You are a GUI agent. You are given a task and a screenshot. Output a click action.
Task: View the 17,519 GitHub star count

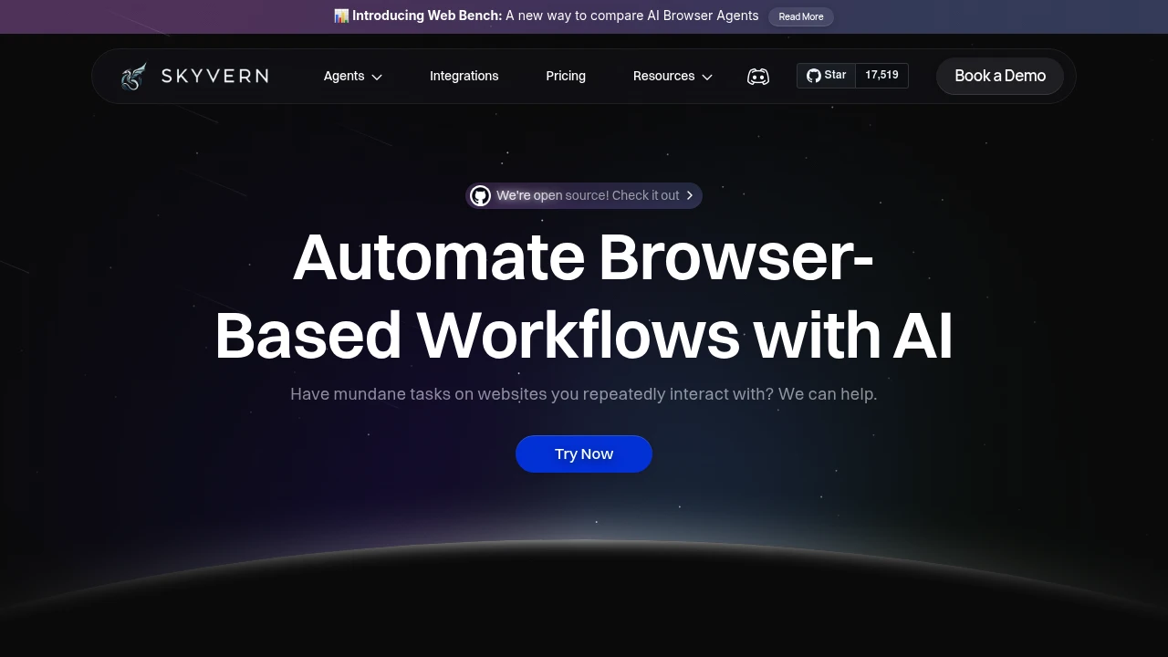[881, 76]
